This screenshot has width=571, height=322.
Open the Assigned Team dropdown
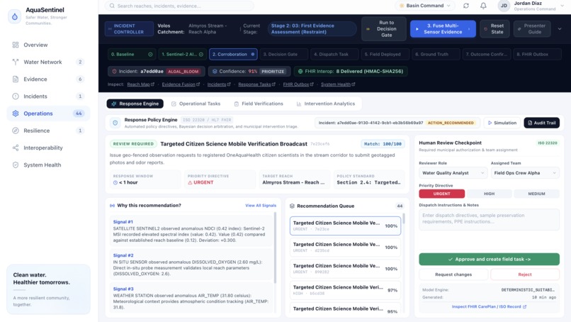tap(525, 173)
